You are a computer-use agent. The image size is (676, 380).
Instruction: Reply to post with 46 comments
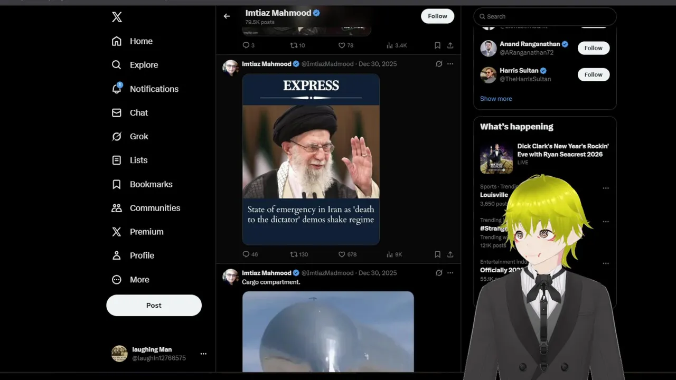pos(250,254)
